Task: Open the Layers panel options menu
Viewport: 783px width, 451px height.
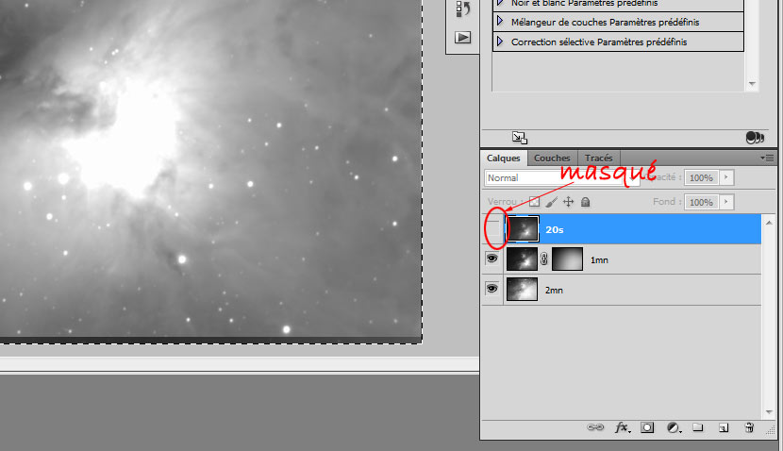Action: [767, 158]
